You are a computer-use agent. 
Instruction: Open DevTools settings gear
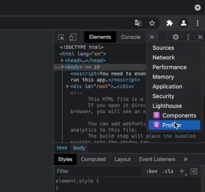[176, 37]
